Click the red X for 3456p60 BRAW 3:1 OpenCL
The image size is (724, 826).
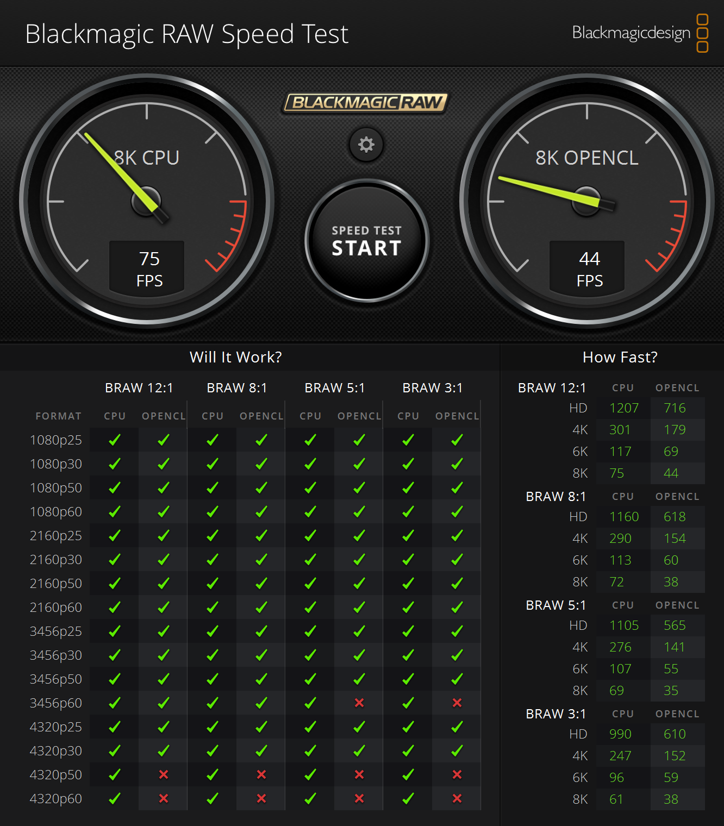pyautogui.click(x=457, y=703)
